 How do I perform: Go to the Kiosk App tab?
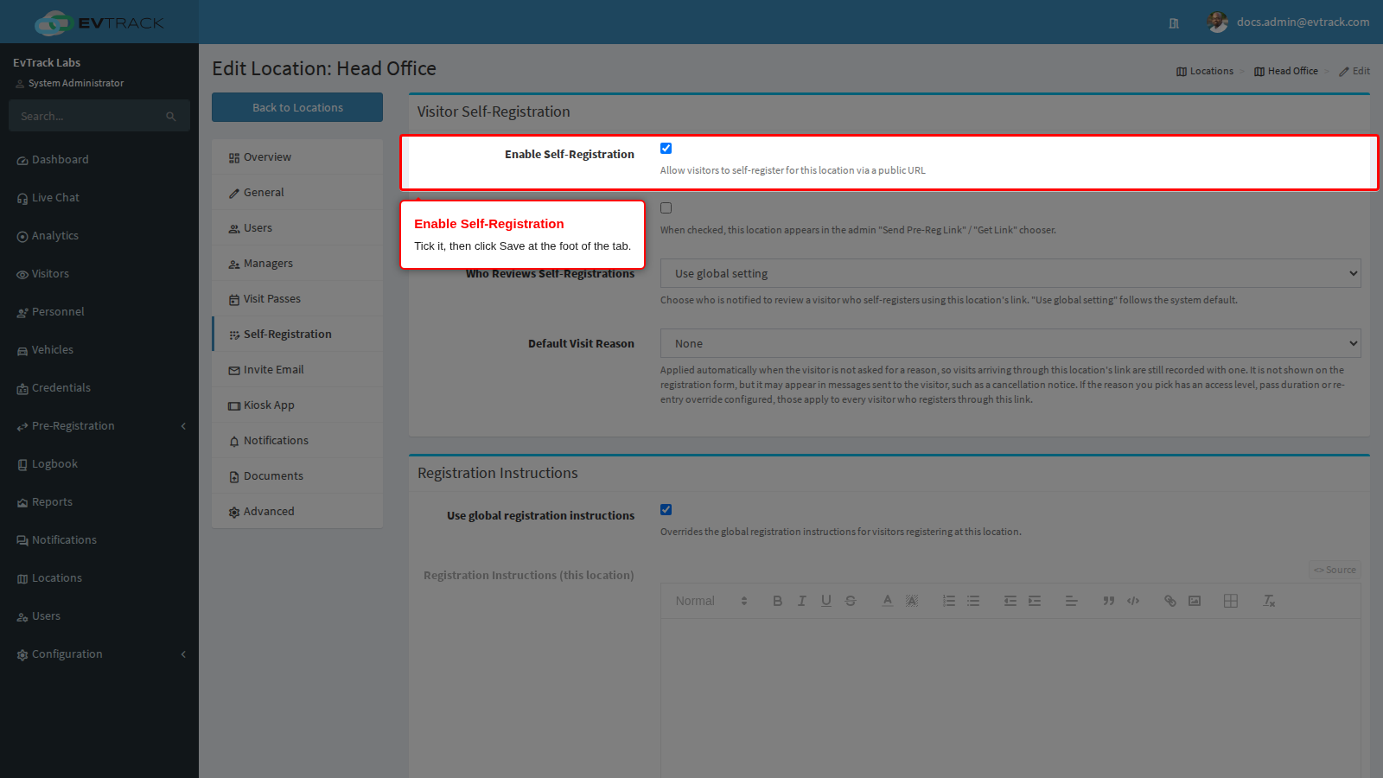click(297, 405)
